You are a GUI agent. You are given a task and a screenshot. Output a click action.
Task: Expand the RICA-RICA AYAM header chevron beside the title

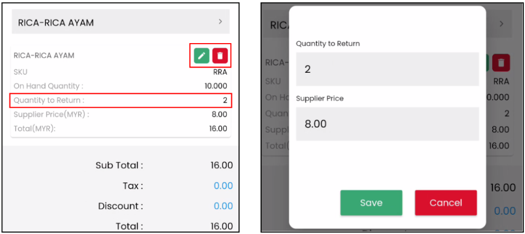[x=221, y=22]
